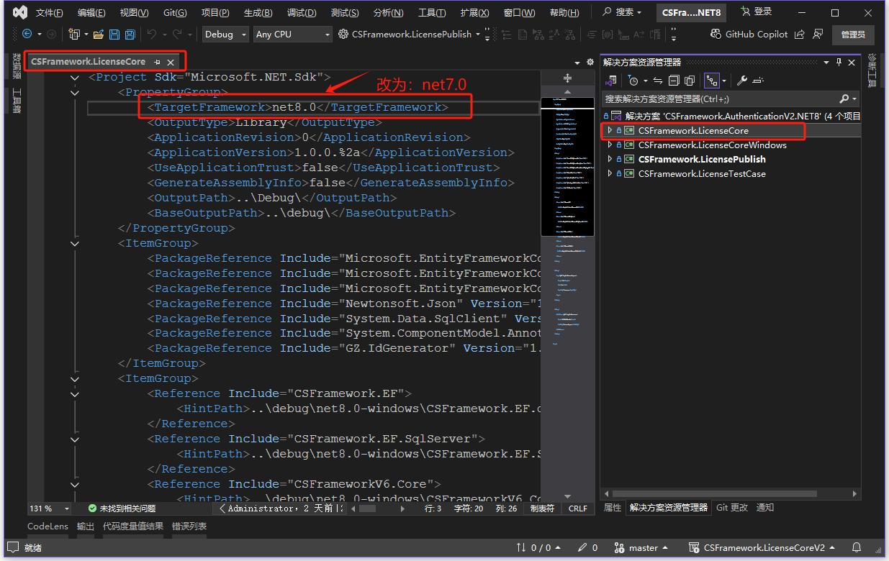The image size is (889, 561).
Task: Open the Git(G) menu
Action: point(175,13)
